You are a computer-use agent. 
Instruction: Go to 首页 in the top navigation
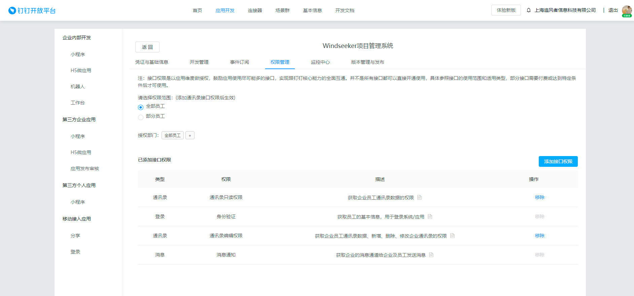[197, 10]
